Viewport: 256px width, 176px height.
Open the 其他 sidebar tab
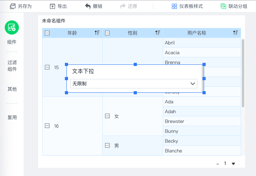click(x=12, y=89)
